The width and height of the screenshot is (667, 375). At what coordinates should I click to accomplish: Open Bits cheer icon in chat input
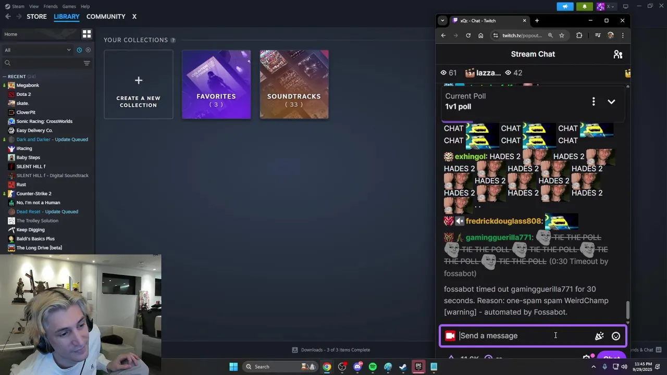coord(599,336)
